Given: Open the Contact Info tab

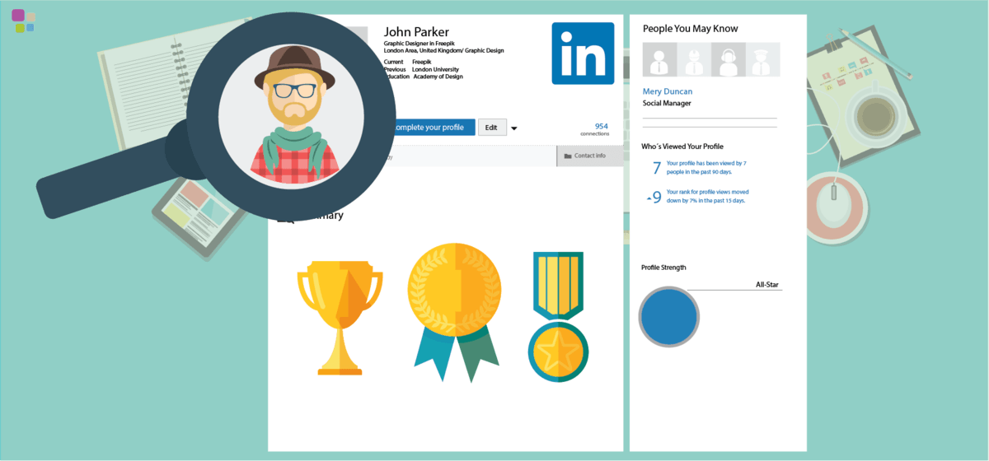Looking at the screenshot, I should point(590,156).
